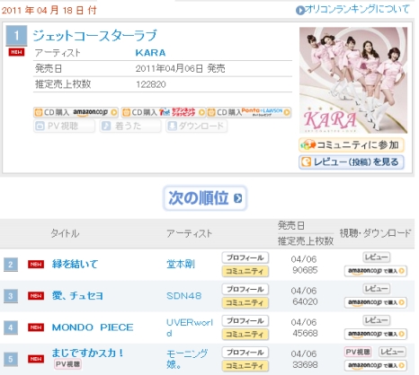419x375 pixels.
Task: Open song title ジェットコースターラブ
Action: tap(94, 36)
